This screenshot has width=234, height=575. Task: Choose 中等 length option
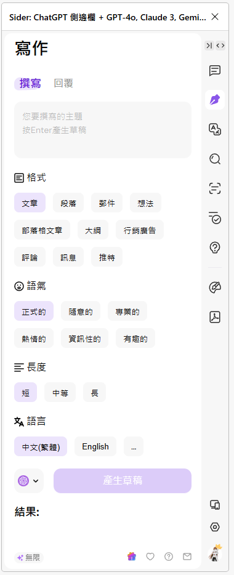[60, 392]
